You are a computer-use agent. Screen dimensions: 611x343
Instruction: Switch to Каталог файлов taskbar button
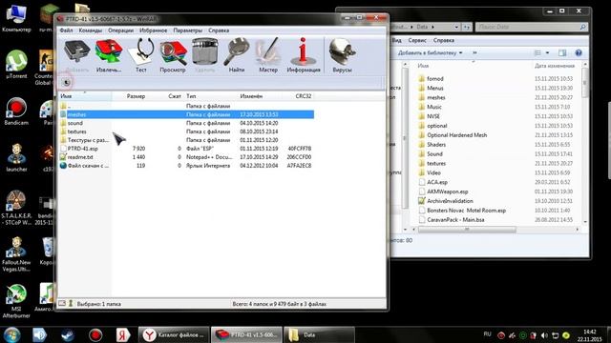(174, 334)
